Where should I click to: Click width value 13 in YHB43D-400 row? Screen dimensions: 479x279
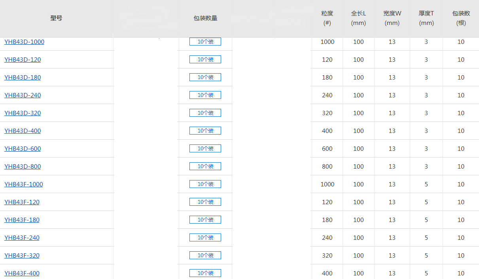click(392, 131)
